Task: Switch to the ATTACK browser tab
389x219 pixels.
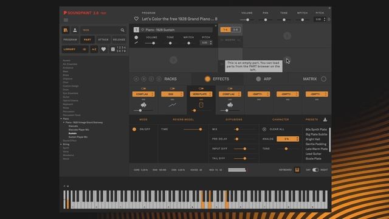Action: click(x=103, y=40)
